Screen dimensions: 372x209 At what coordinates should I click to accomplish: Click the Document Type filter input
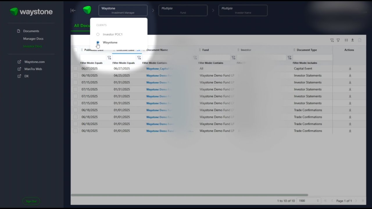[x=312, y=58]
